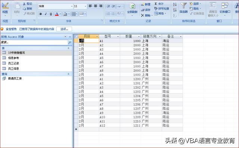Viewport: 239px width, 148px height.
Task: Open 月份 column header dropdown arrow
Action: [97, 37]
